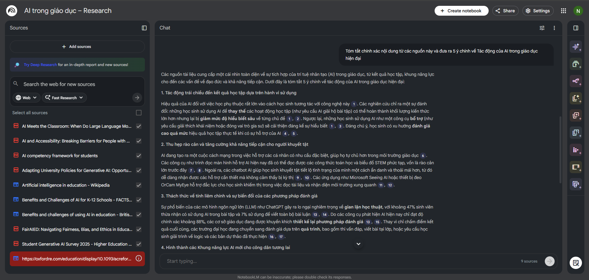Click the chat panel vertical scrollbar
This screenshot has height=280, width=589.
click(560, 150)
